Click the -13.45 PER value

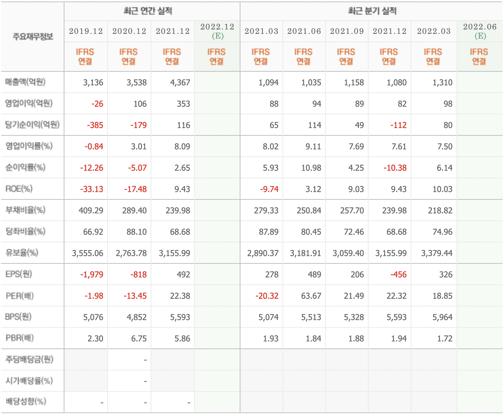(x=135, y=296)
